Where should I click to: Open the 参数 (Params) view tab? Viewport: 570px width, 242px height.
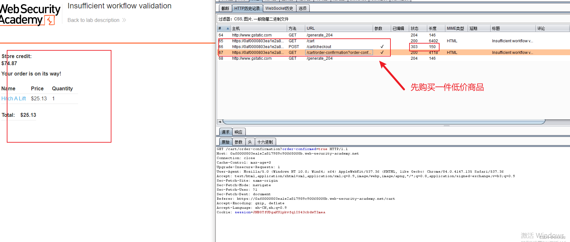(239, 142)
